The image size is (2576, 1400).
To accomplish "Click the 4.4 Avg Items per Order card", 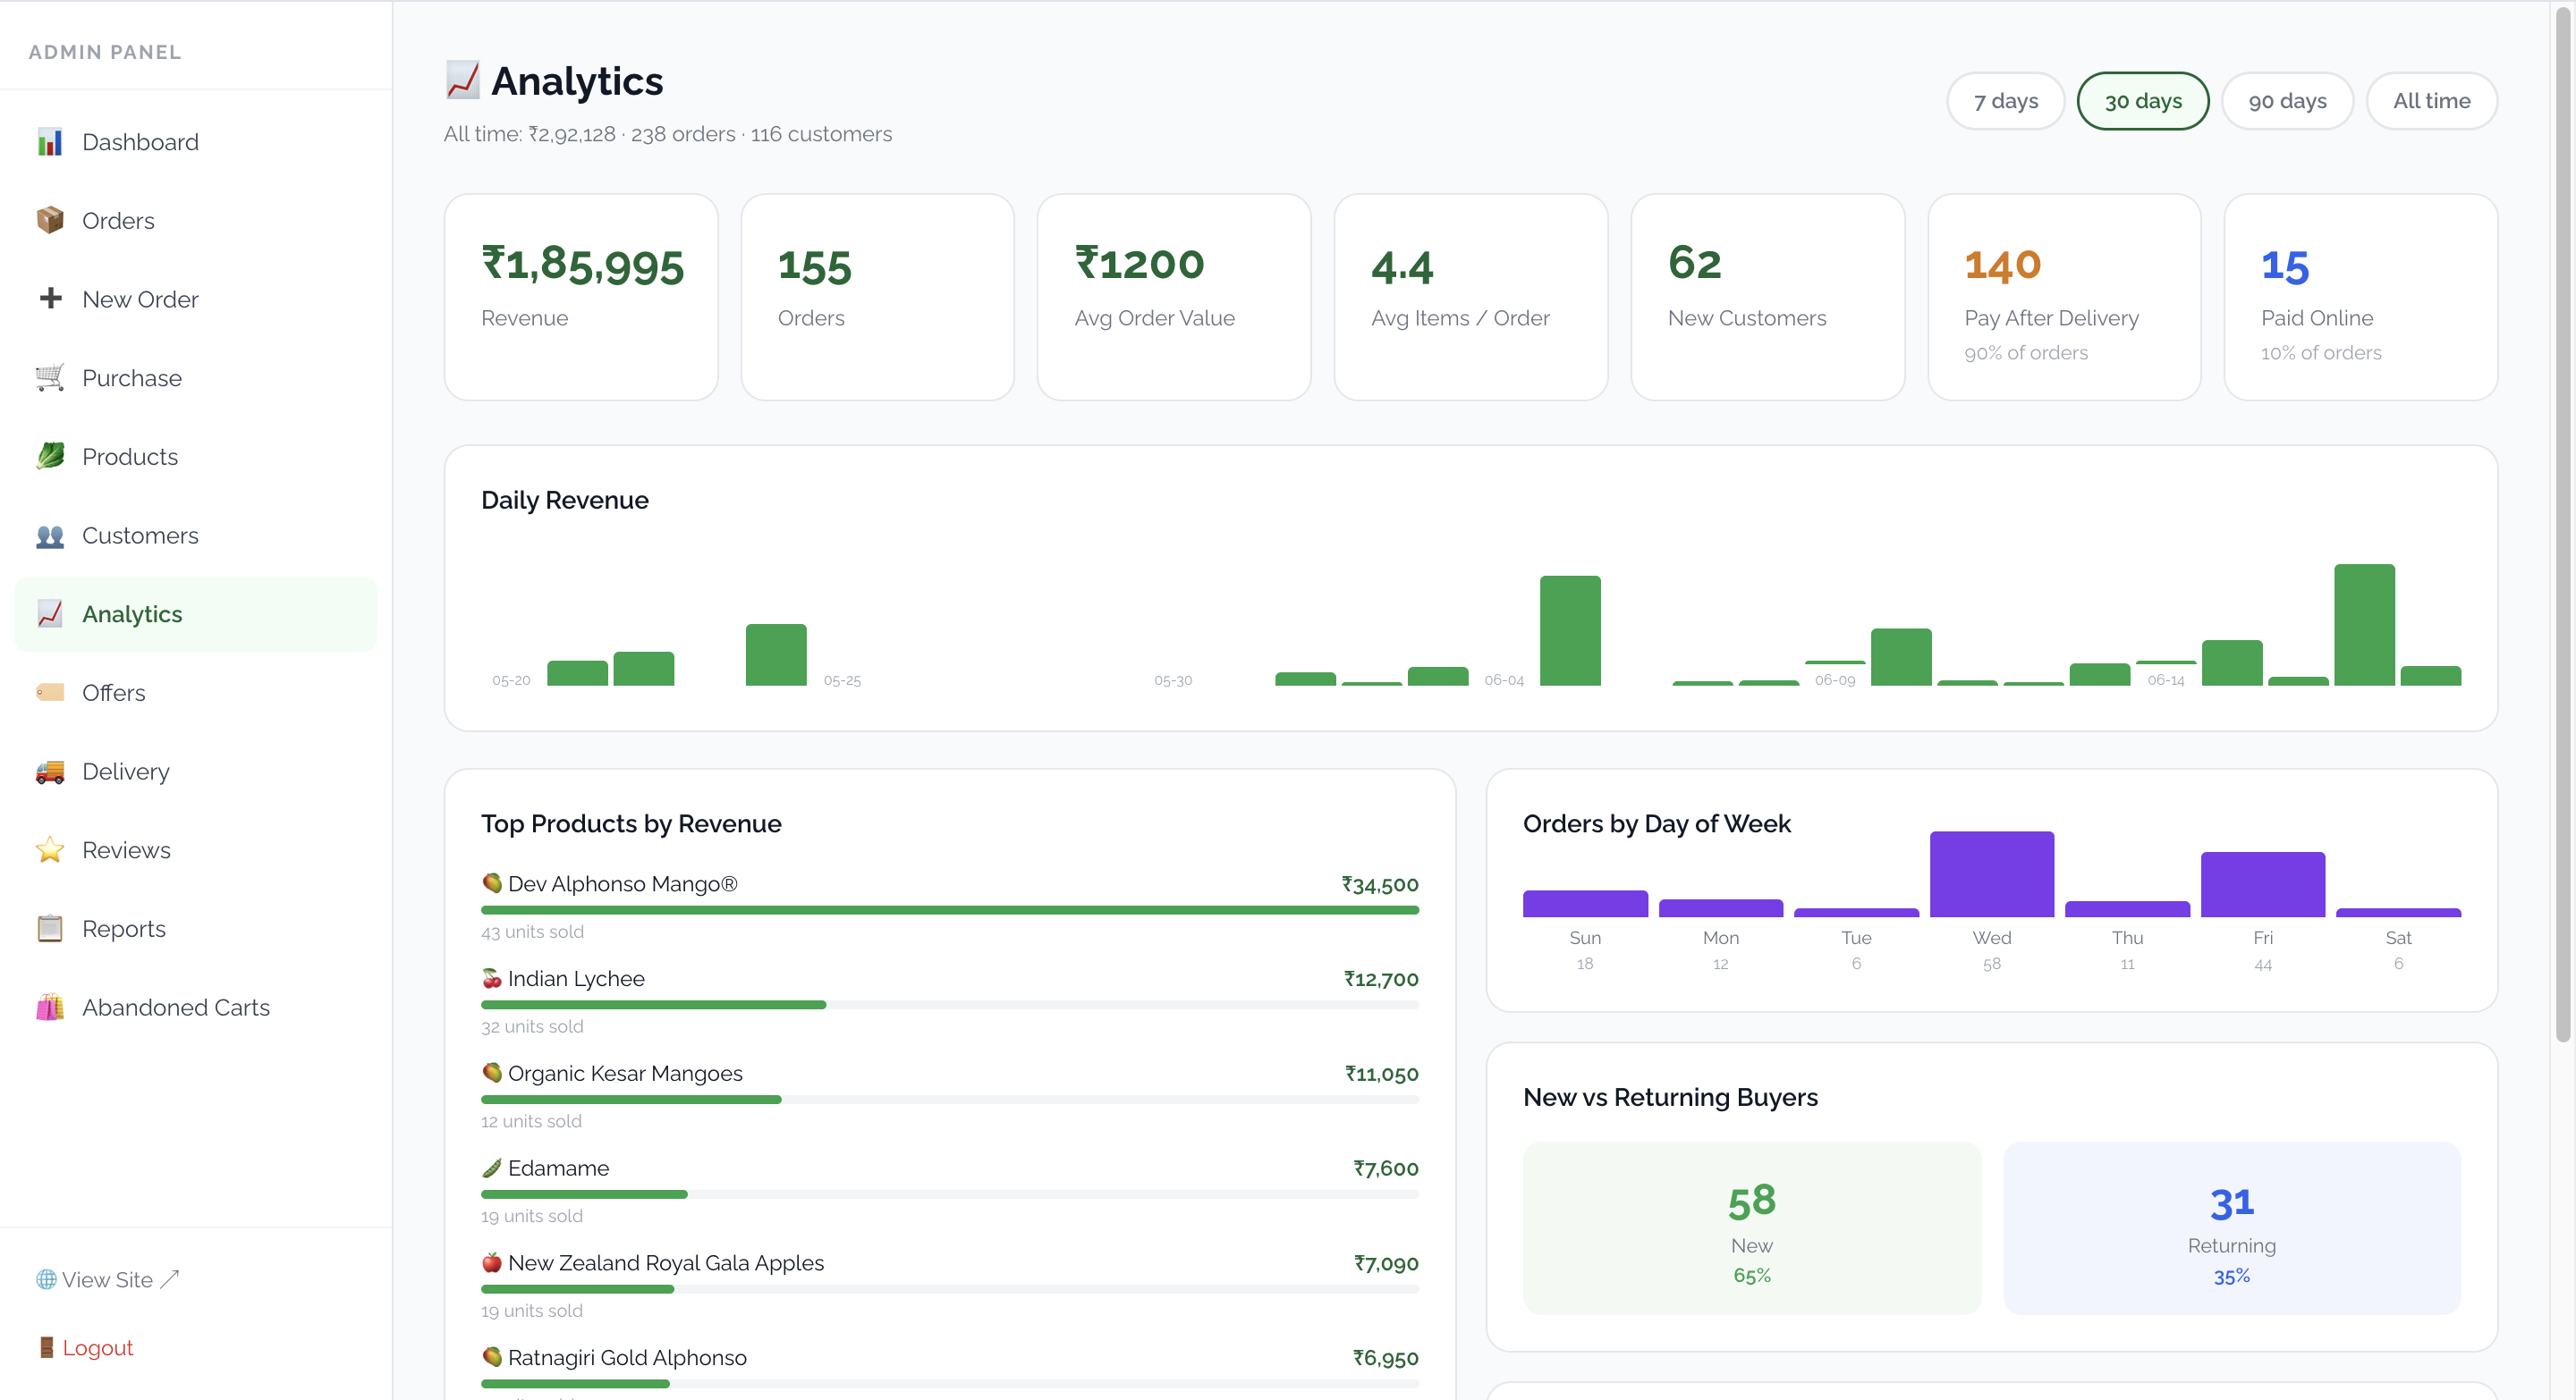I will pyautogui.click(x=1471, y=297).
